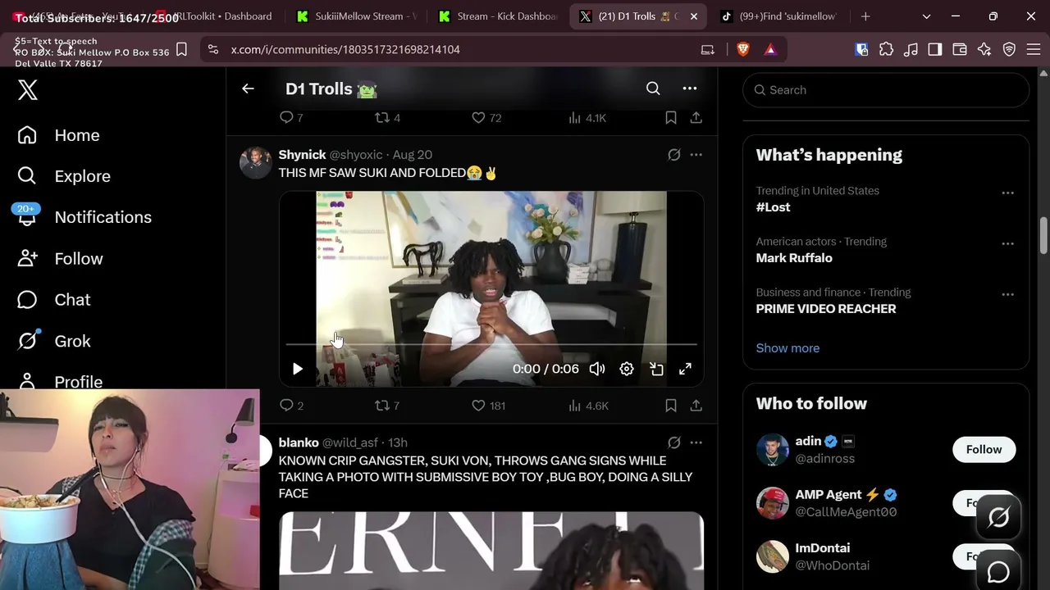This screenshot has width=1050, height=590.
Task: Open the Brave Wallet icon
Action: pos(960,50)
